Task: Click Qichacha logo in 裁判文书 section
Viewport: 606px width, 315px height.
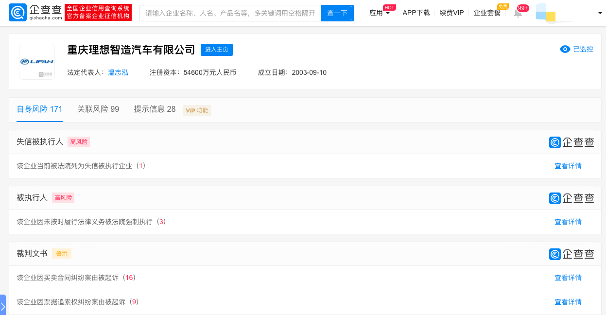Action: 571,254
